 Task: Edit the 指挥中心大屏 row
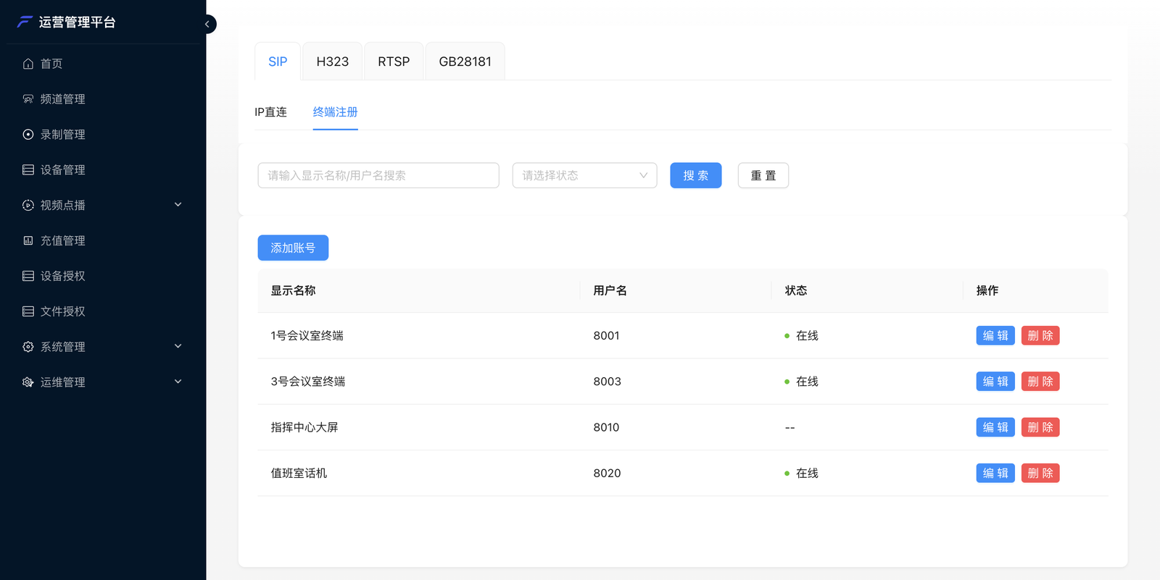pyautogui.click(x=995, y=427)
